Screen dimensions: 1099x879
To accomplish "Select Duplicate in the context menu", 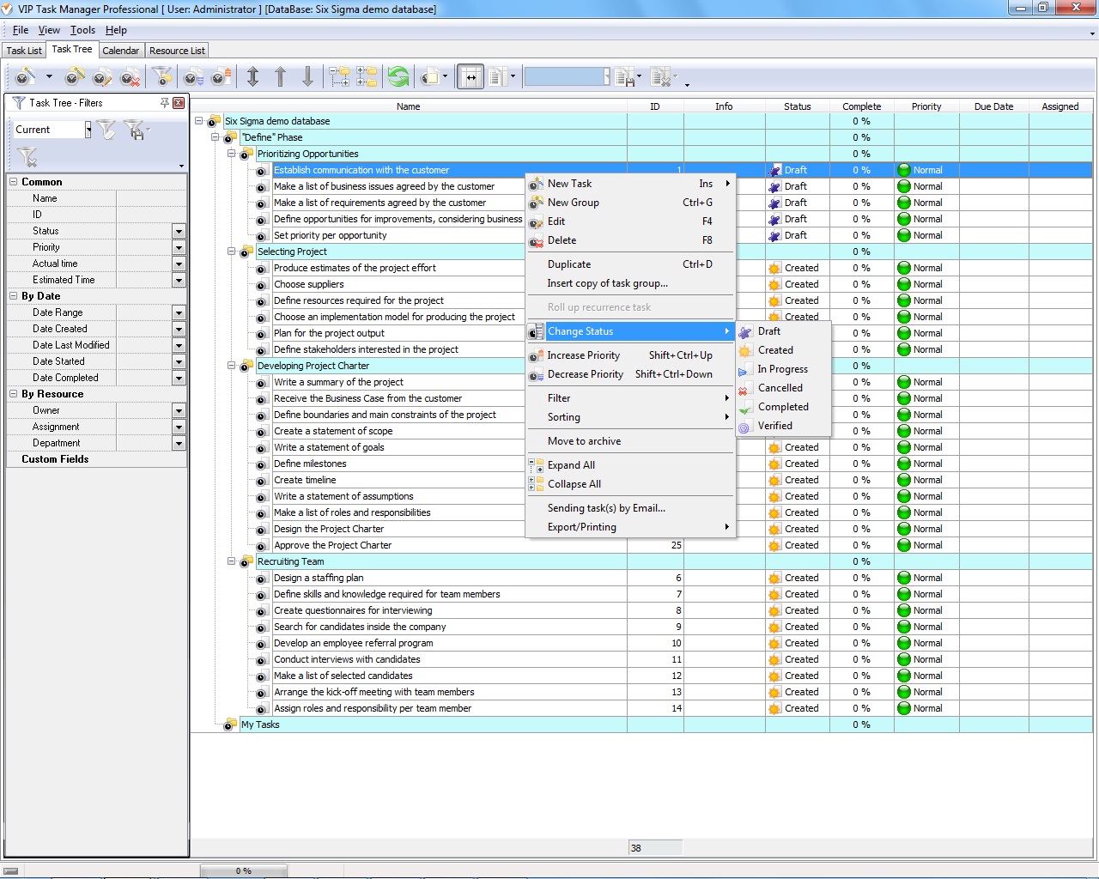I will (x=569, y=264).
